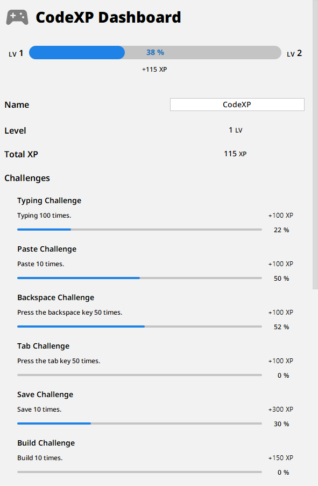
Task: Select the Build Challenge title
Action: click(x=45, y=443)
